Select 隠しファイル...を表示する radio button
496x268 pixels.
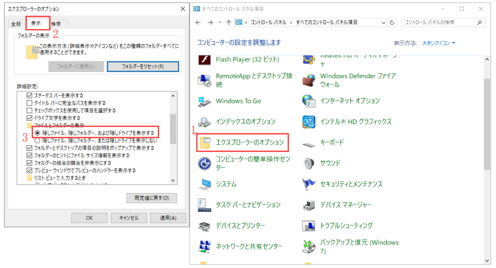pos(37,133)
